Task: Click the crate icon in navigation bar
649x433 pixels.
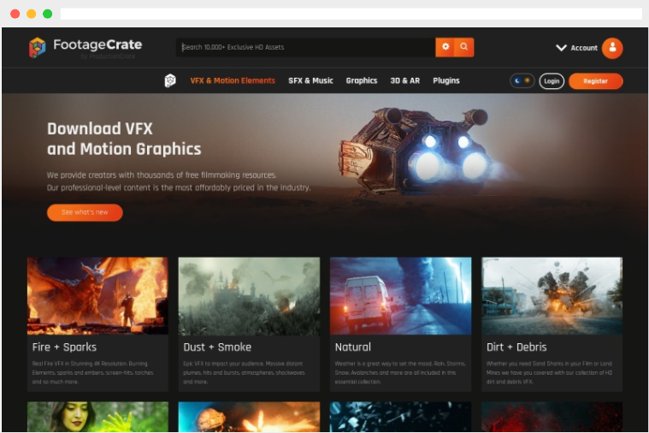Action: click(170, 80)
